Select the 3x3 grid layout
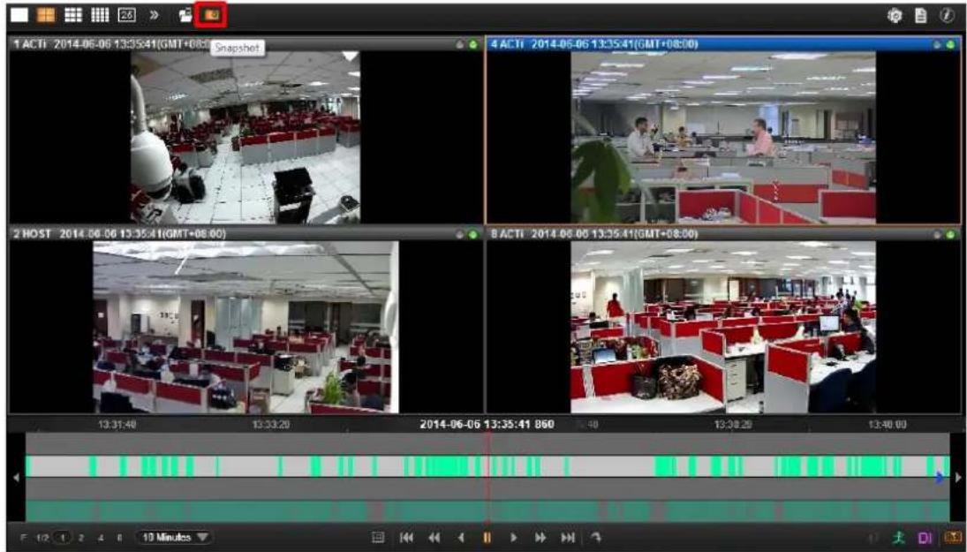 click(73, 15)
